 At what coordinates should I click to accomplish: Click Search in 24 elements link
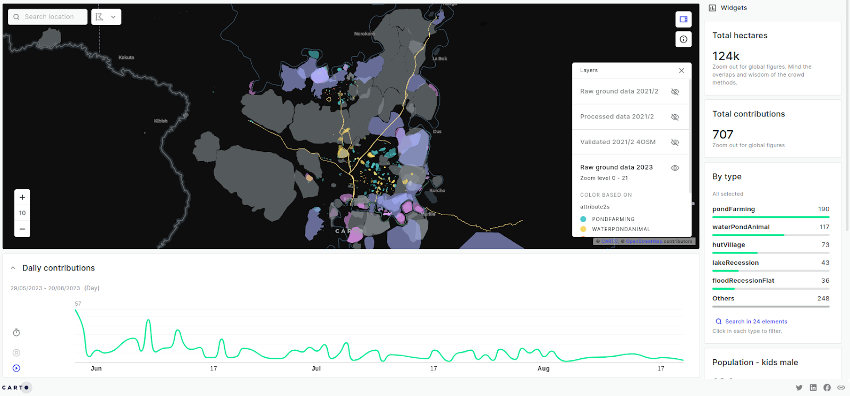(755, 322)
